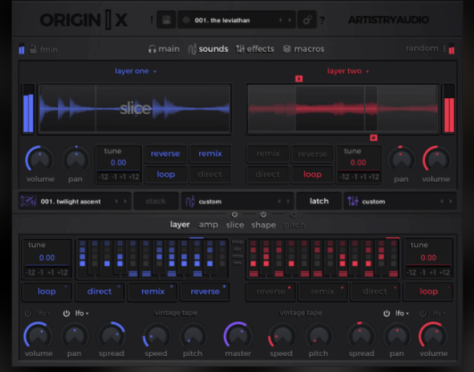Open random options three-dot menu
The height and width of the screenshot is (372, 474).
tap(445, 49)
